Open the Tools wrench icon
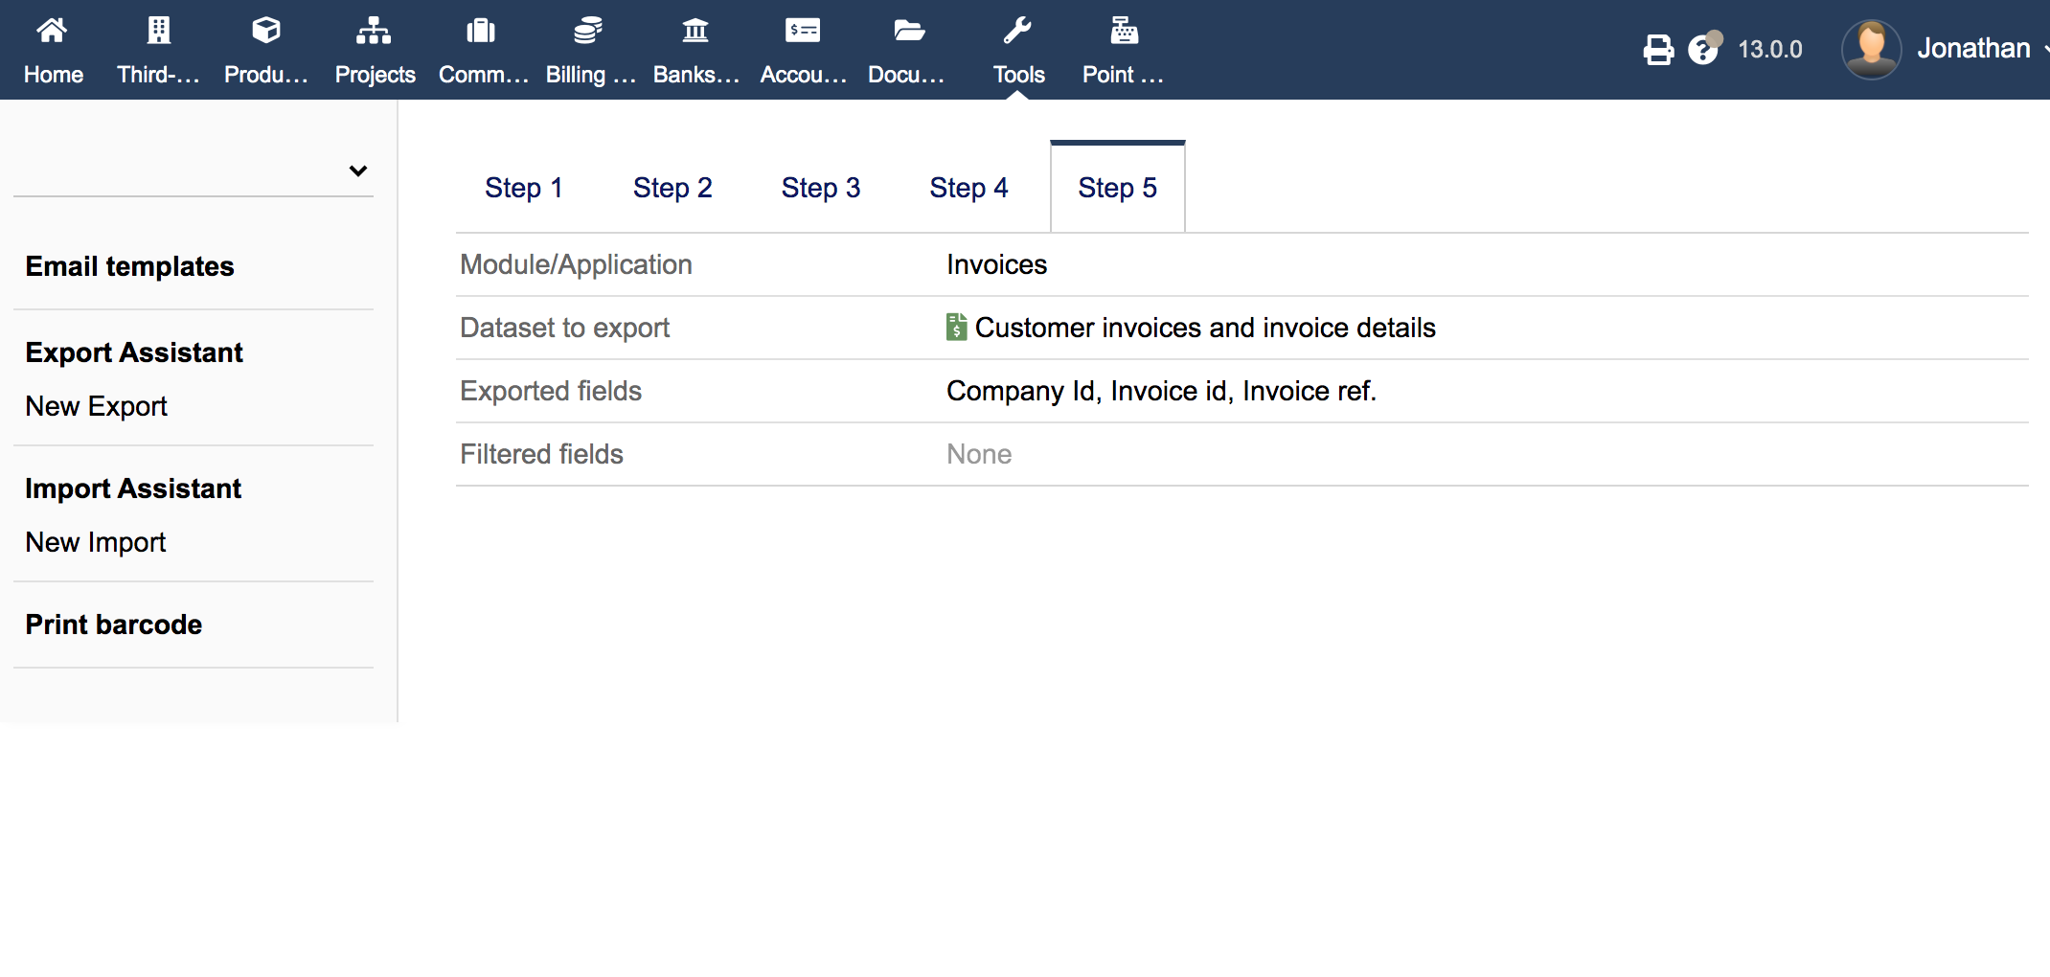 pyautogui.click(x=1017, y=32)
